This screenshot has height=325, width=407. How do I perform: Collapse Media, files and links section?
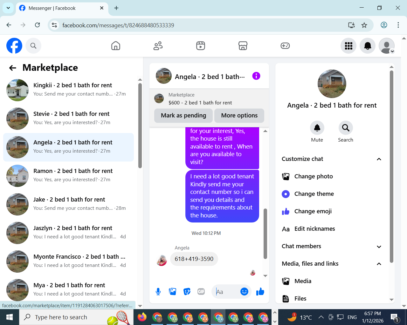pos(379,264)
